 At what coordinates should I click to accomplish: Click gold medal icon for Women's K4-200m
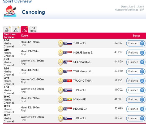[x=61, y=118]
